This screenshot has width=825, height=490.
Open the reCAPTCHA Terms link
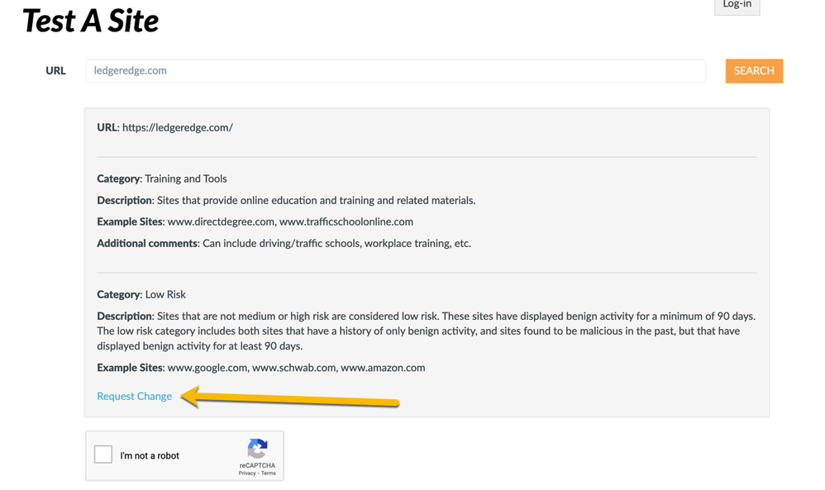(269, 473)
